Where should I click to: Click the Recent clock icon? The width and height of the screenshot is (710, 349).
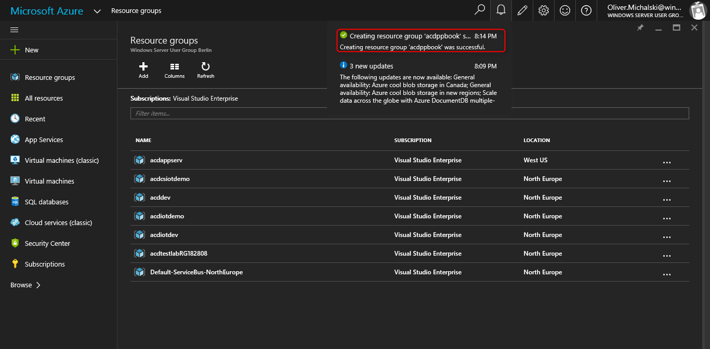[15, 119]
